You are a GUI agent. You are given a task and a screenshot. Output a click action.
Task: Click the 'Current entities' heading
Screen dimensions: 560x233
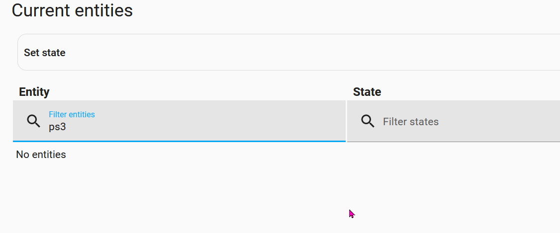click(72, 10)
